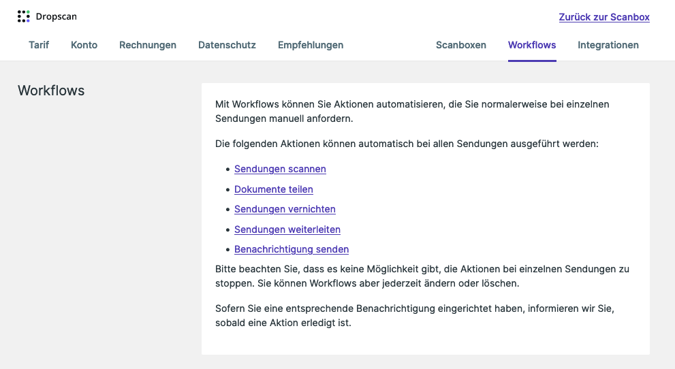Click the Dropscan brand name text
Image resolution: width=675 pixels, height=369 pixels.
[x=57, y=16]
